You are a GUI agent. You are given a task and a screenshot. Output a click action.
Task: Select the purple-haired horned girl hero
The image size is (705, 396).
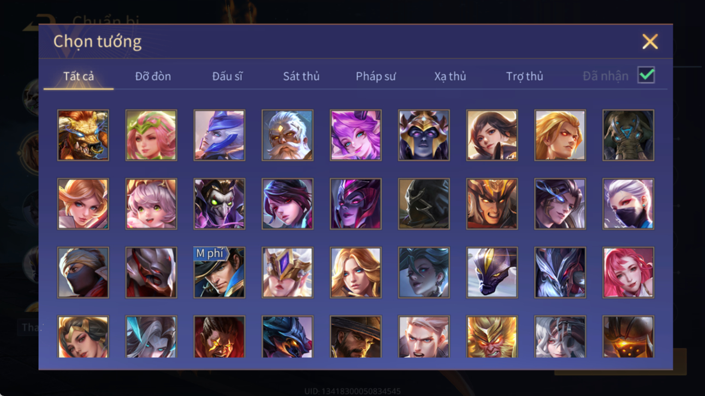coord(356,135)
